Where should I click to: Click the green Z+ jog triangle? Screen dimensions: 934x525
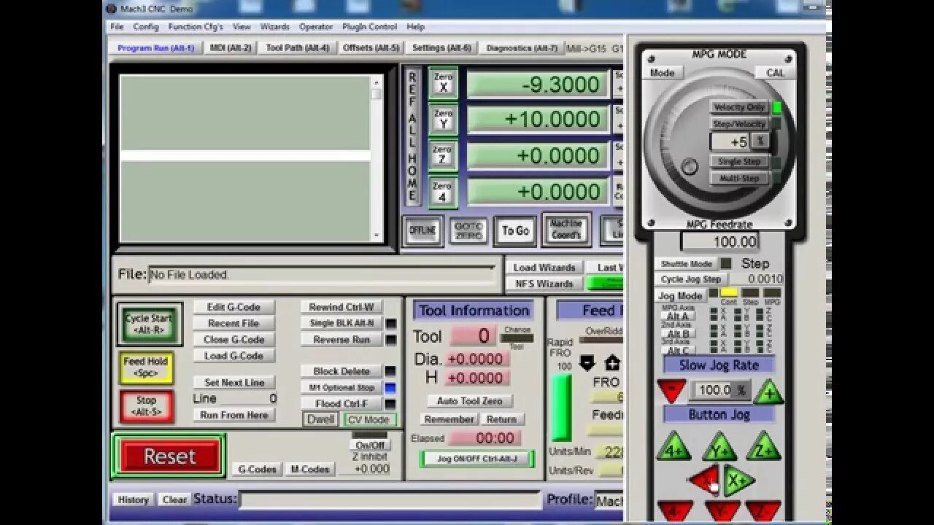(763, 447)
